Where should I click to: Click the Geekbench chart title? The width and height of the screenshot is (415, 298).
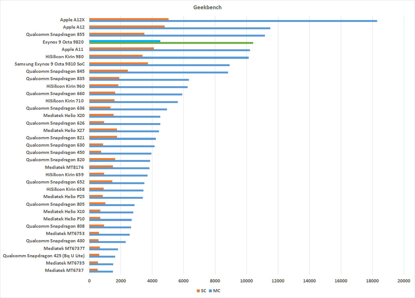point(207,7)
